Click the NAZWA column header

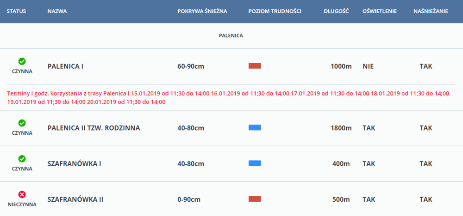tap(57, 12)
